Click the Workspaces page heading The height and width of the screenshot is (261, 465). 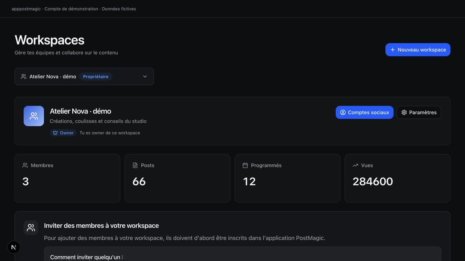click(x=49, y=40)
